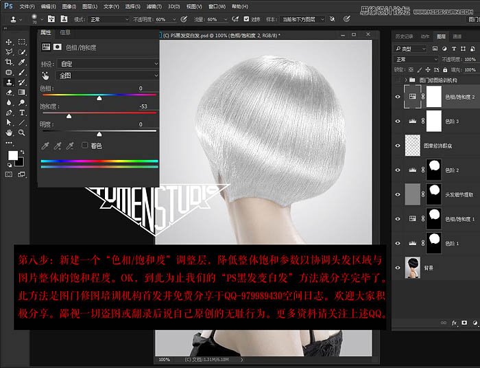Hide the 色阶 3 layer
Image resolution: width=480 pixels, height=368 pixels.
click(x=398, y=122)
